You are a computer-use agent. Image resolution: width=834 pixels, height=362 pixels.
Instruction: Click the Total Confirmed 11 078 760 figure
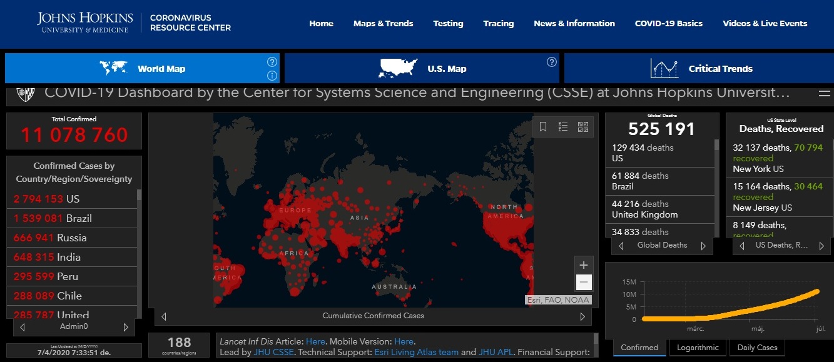tap(74, 134)
